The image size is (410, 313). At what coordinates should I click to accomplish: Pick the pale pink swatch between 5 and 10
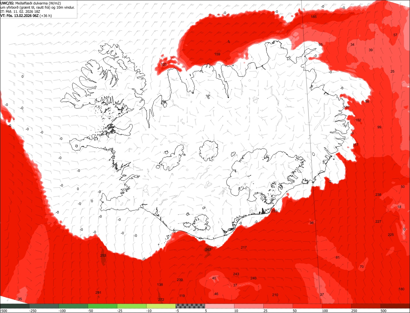tap(220, 306)
